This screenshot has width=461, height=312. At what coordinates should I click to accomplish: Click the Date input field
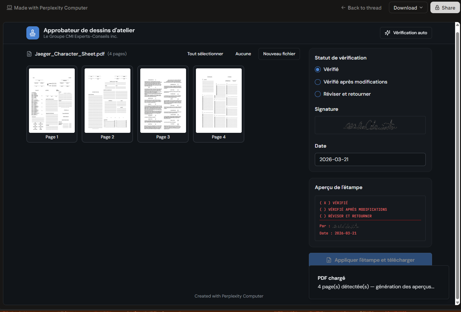coord(370,159)
